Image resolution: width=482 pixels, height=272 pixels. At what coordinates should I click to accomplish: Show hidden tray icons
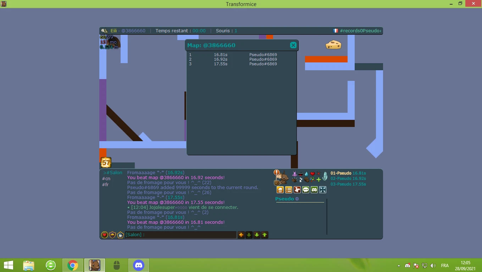(399, 266)
